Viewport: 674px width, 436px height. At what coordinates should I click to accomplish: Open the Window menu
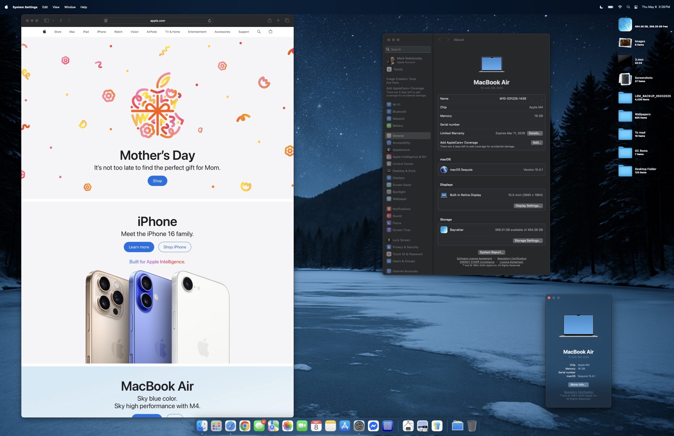tap(70, 7)
